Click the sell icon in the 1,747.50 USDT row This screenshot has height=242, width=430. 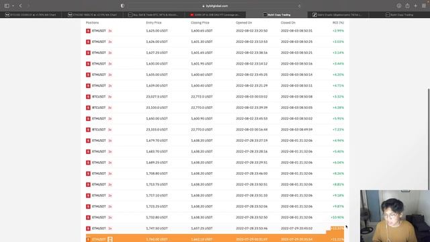coord(88,229)
